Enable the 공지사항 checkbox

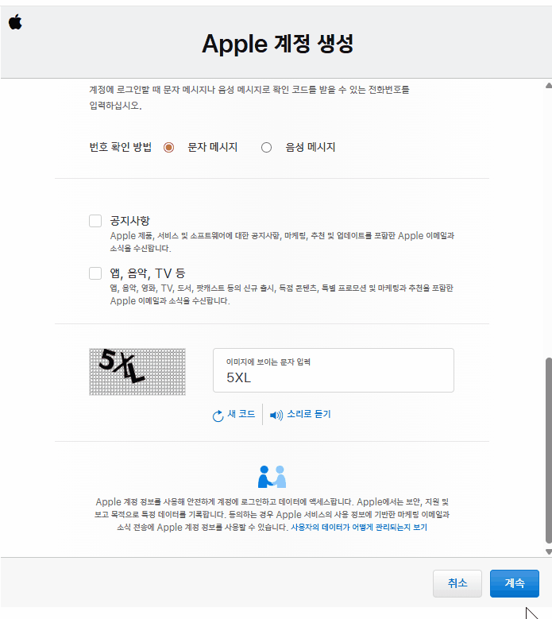[x=95, y=221]
